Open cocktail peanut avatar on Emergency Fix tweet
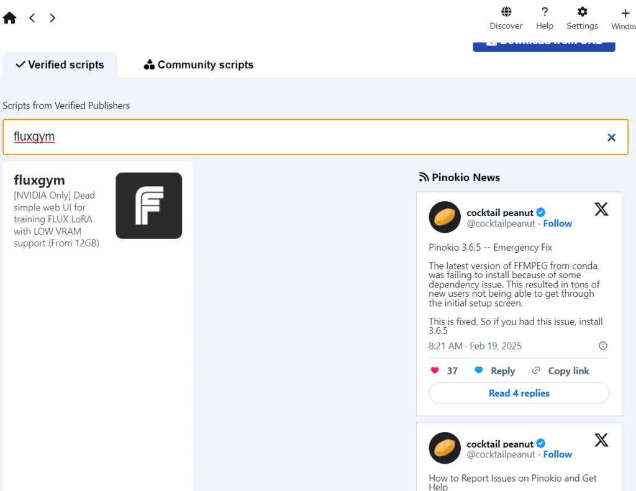 445,217
